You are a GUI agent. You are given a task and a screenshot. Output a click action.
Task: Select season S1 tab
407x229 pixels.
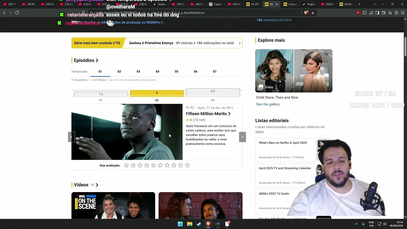pos(100,72)
